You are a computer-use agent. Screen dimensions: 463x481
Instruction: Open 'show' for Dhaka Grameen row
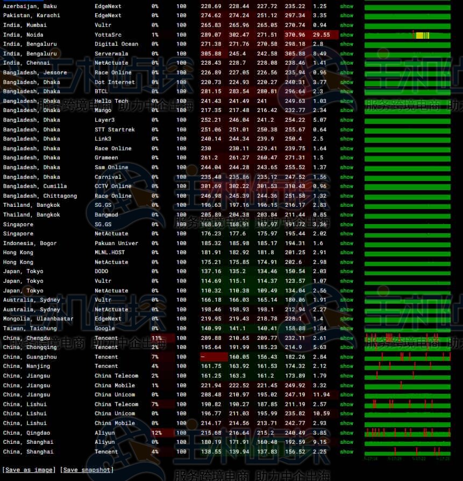[x=346, y=158]
